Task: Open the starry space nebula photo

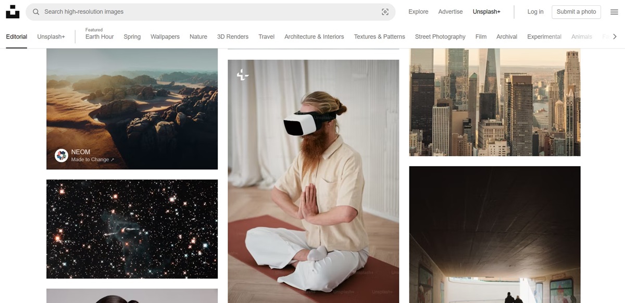Action: point(132,229)
